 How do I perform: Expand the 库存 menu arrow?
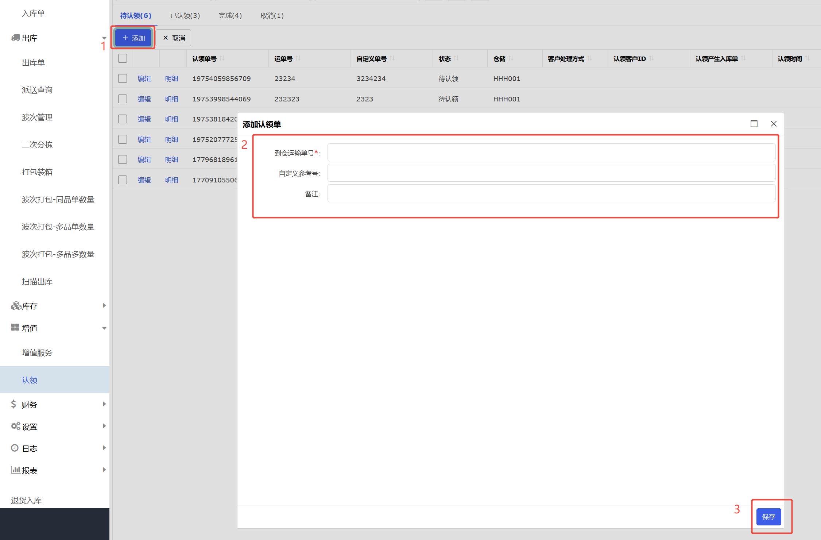point(104,305)
